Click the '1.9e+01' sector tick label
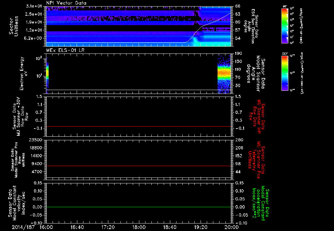 34,22
